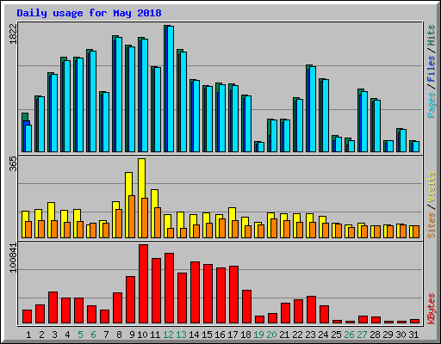Screen dimensions: 441x344
Task: Click day 26 on the x-axis
Action: point(349,335)
